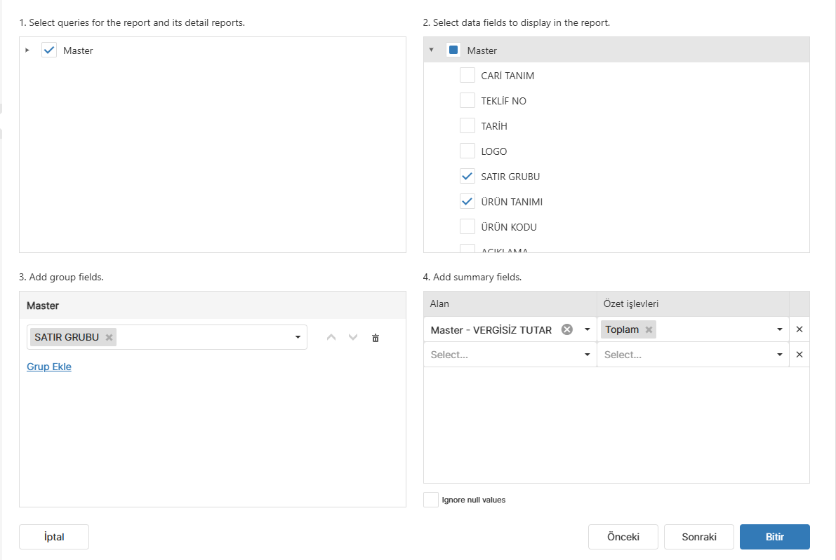Click the Alan column header
Viewport: 836px width, 560px height.
click(x=510, y=304)
